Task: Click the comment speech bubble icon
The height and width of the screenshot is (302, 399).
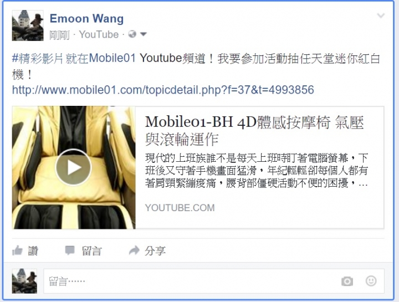Action: tap(70, 250)
